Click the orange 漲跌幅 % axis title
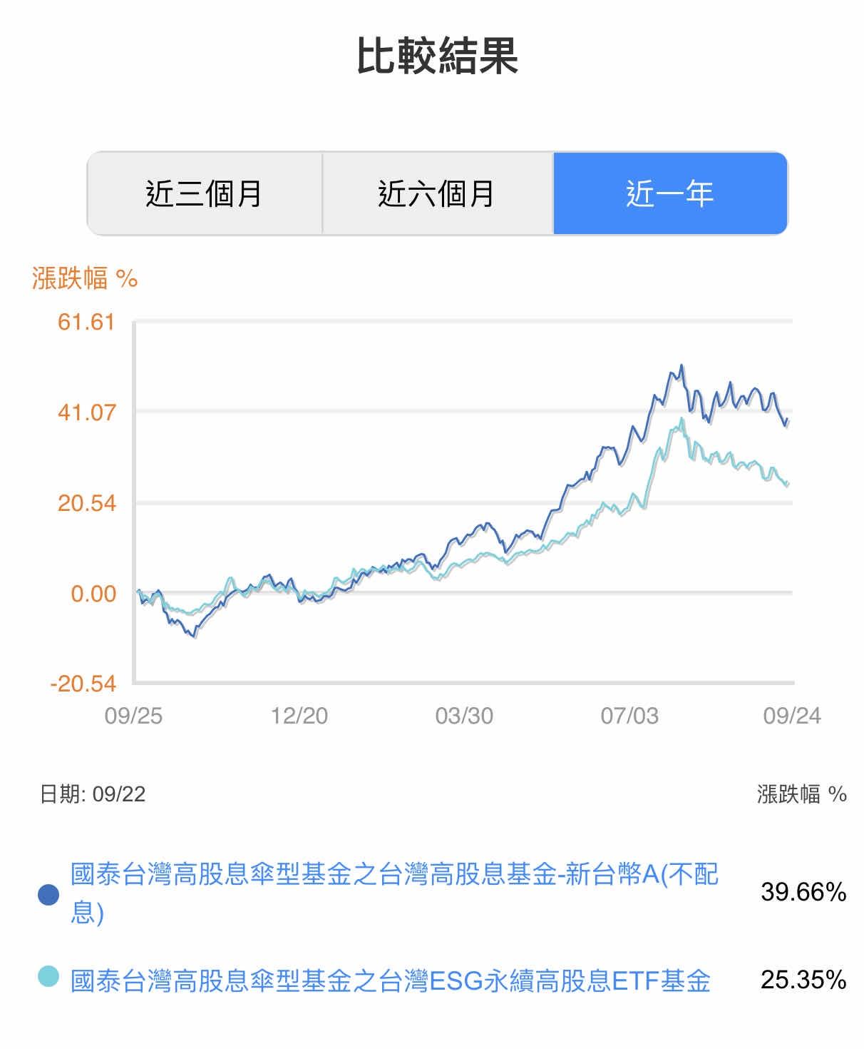The height and width of the screenshot is (1049, 864). coord(85,278)
